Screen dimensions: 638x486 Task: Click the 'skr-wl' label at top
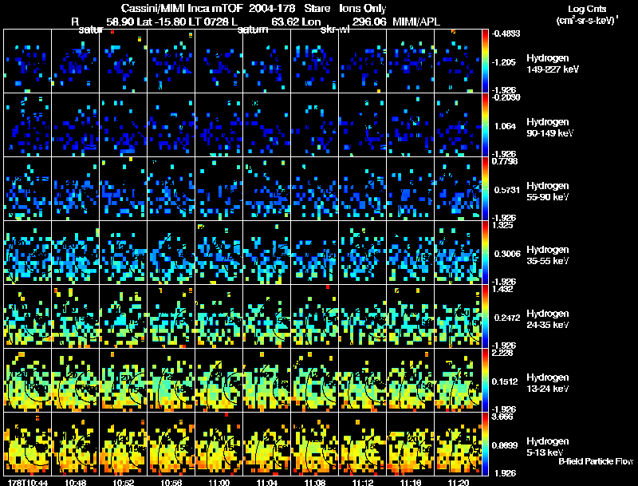335,30
